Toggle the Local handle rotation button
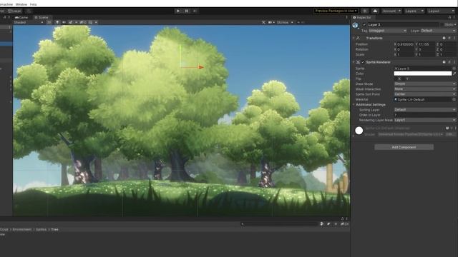The height and width of the screenshot is (257, 458). [x=14, y=11]
